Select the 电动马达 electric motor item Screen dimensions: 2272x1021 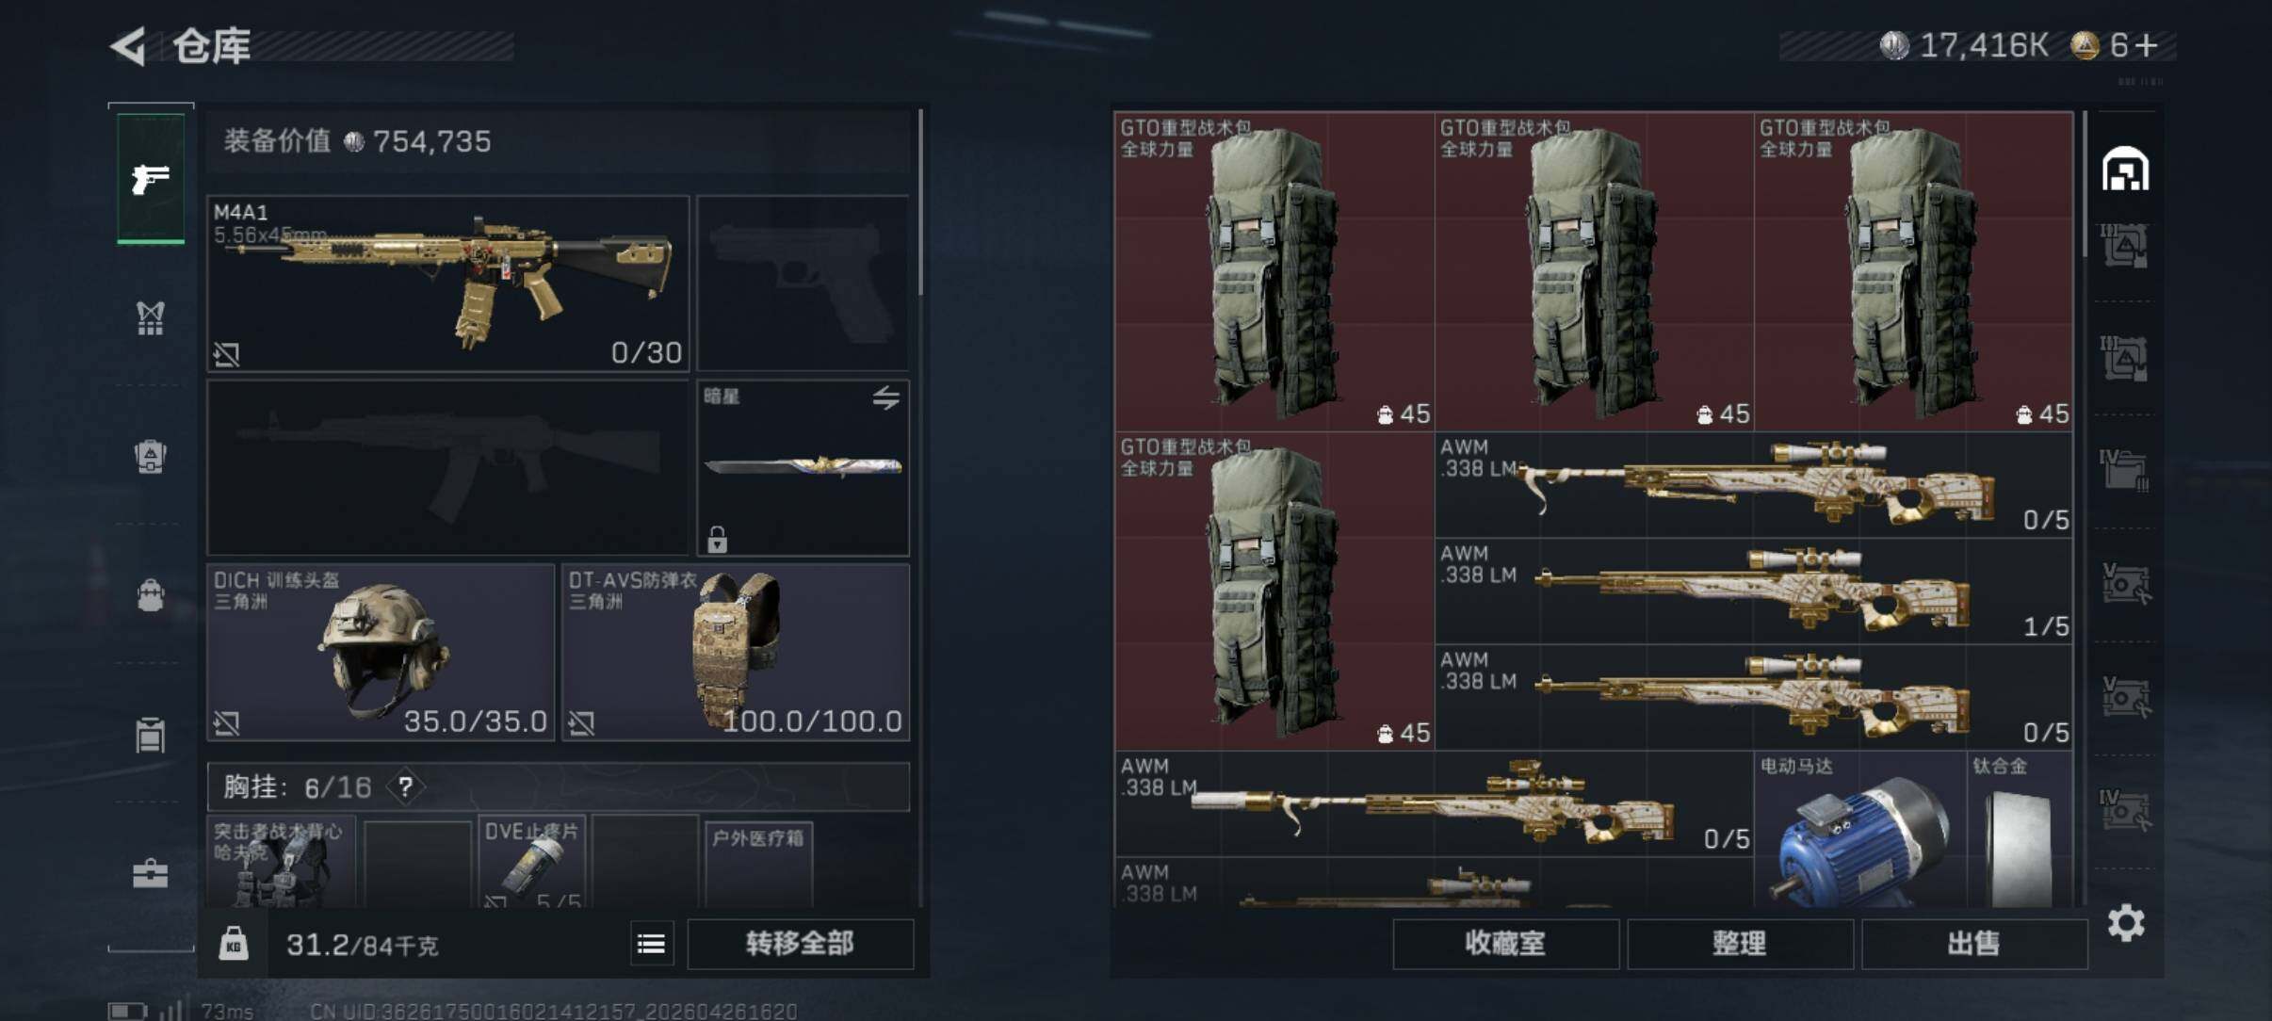coord(1859,831)
